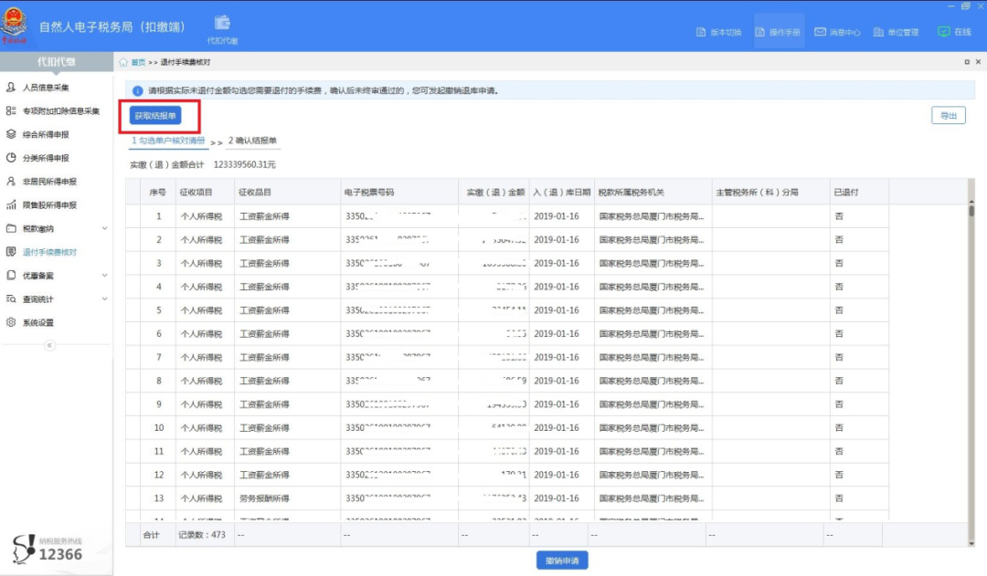Select 综合所得申报 layers icon entry
Viewport: 987px width, 576px height.
pyautogui.click(x=11, y=134)
